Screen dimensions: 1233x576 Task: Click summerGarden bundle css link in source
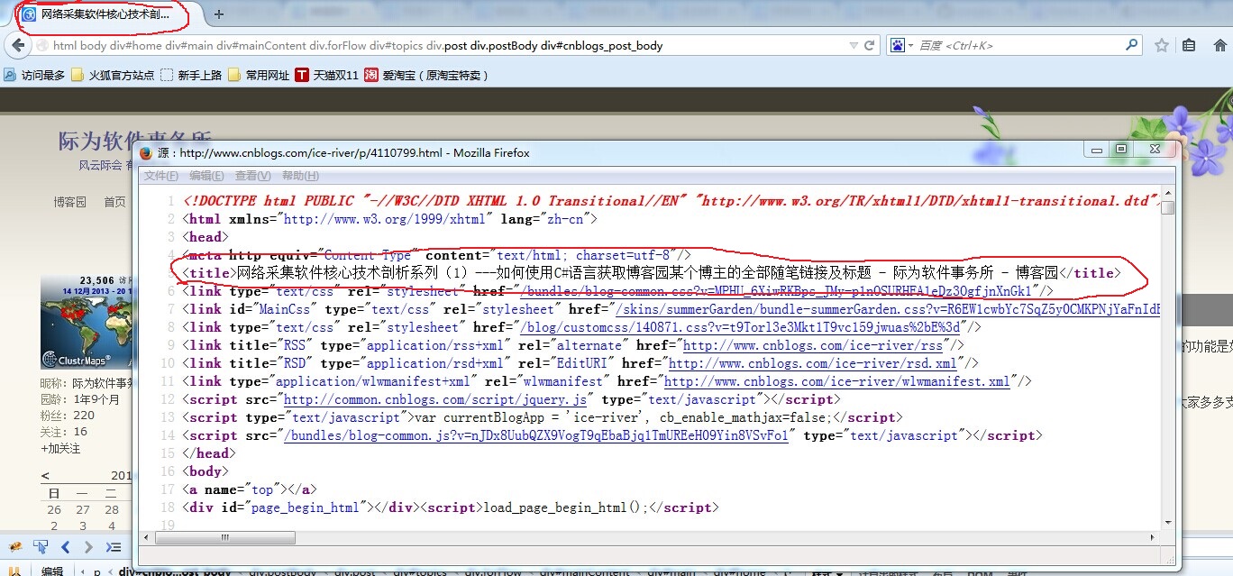[x=887, y=309]
